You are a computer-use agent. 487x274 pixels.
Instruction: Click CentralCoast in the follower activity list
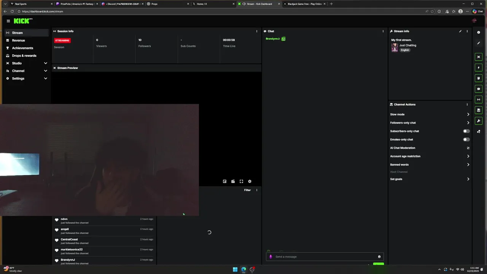click(69, 239)
